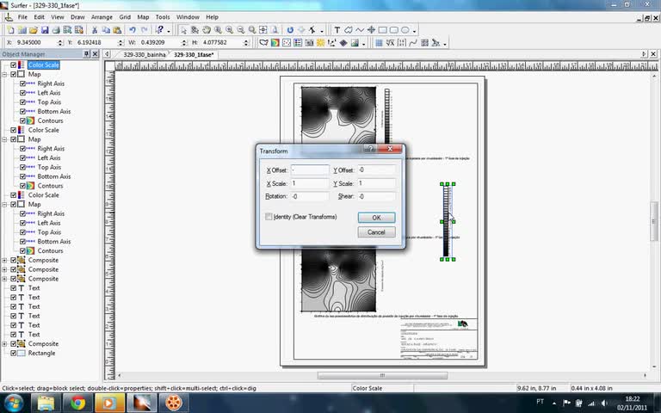Viewport: 661px width, 413px height.
Task: Expand the first Composite tree node
Action: 4,260
